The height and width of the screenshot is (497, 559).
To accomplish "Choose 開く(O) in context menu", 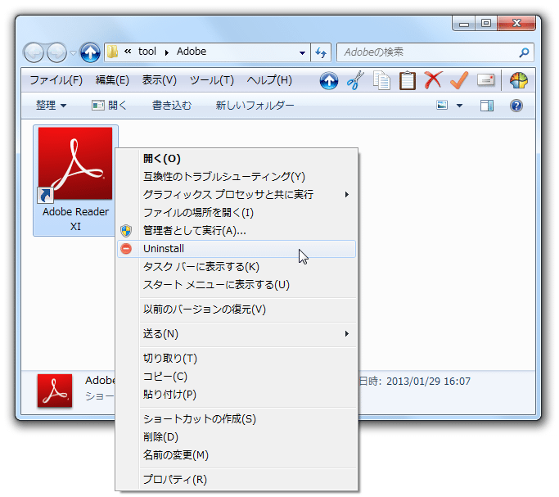I will point(237,159).
